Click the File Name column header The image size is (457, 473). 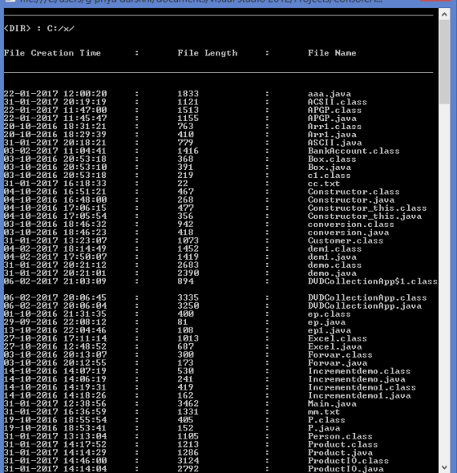point(332,53)
